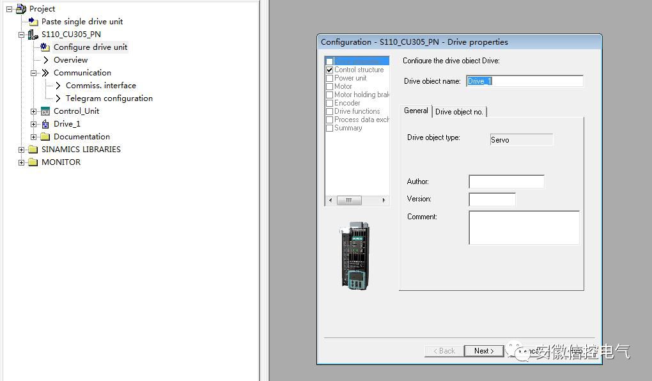Switch to the Drive object no. tab
This screenshot has width=652, height=381.
click(x=459, y=112)
